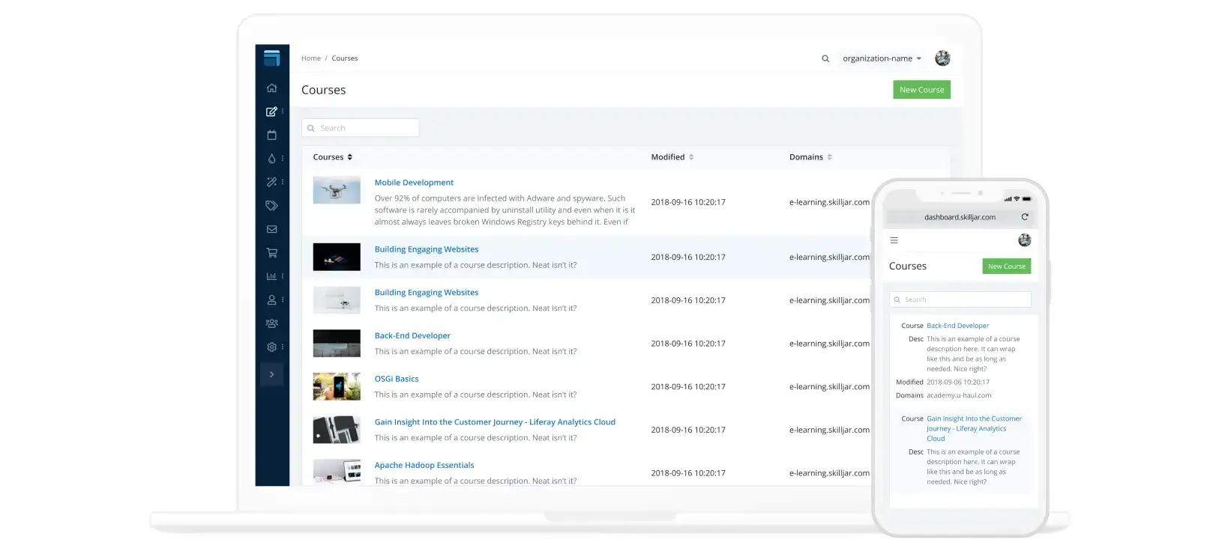Viewport: 1219px width, 548px height.
Task: Click the dashboard.skilljar.com address bar on phone
Action: (960, 217)
